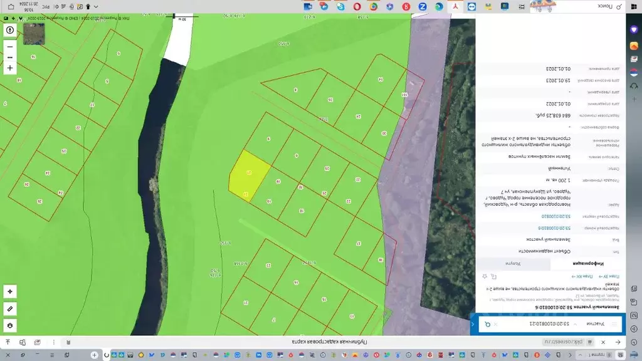Click the purple shield sidebar icon
The width and height of the screenshot is (642, 361).
pos(634,30)
